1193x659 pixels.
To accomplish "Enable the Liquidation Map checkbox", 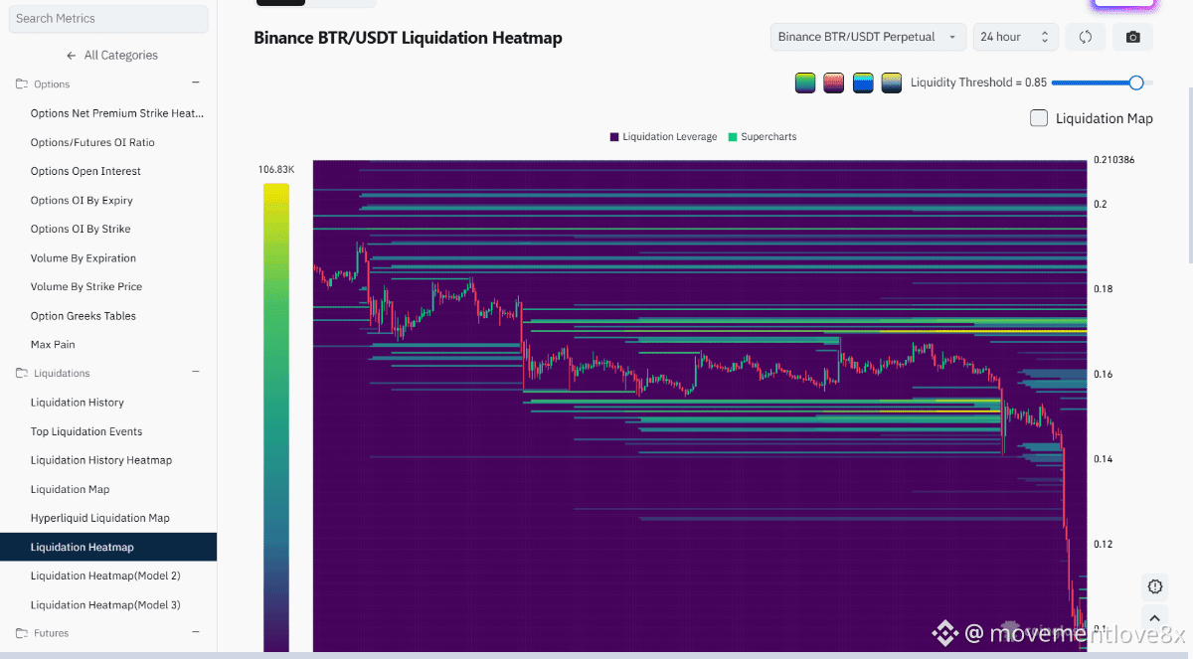I will [x=1039, y=118].
